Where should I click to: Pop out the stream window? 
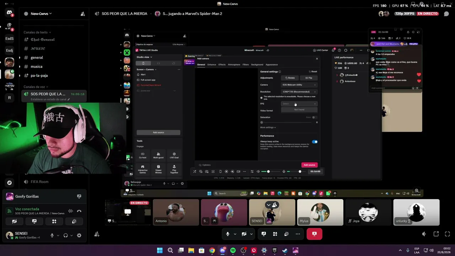(x=436, y=234)
